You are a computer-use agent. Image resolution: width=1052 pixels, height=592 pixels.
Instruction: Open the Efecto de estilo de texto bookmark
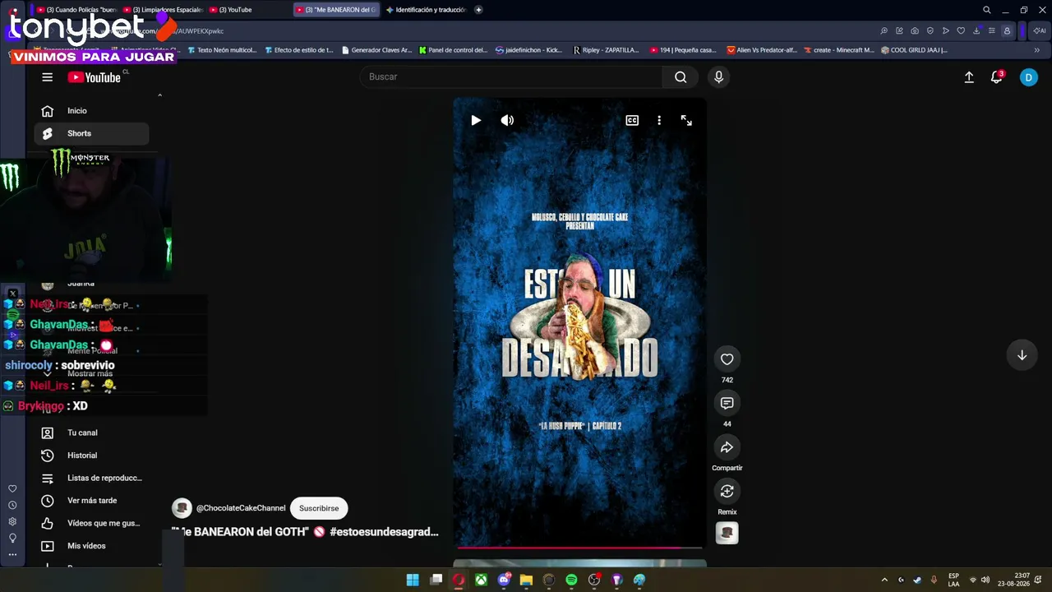click(299, 50)
